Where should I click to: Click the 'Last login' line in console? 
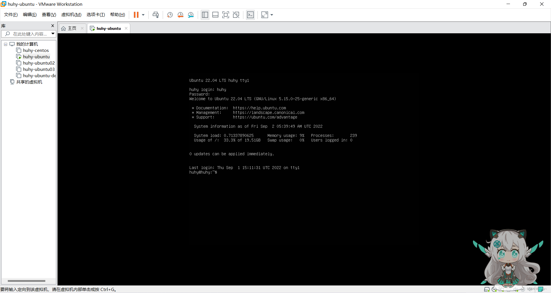pos(244,168)
